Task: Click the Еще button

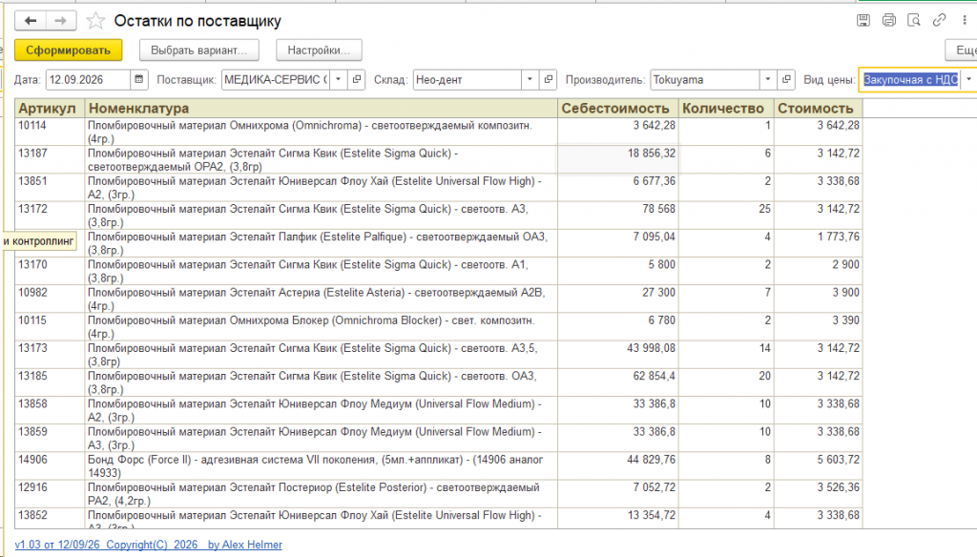Action: click(x=961, y=51)
